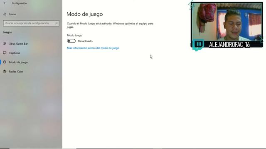Select the Xbox Game Bar icon

coord(5,43)
